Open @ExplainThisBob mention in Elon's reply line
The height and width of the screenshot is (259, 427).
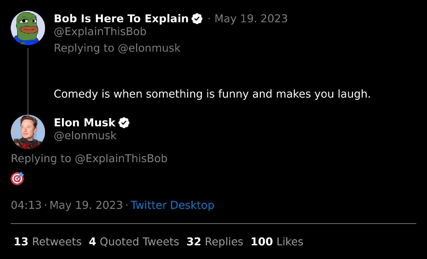tap(121, 158)
